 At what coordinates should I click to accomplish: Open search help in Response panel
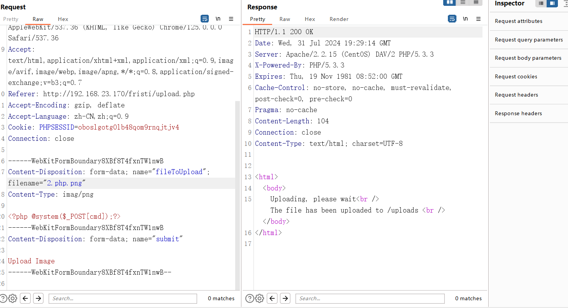click(x=250, y=298)
